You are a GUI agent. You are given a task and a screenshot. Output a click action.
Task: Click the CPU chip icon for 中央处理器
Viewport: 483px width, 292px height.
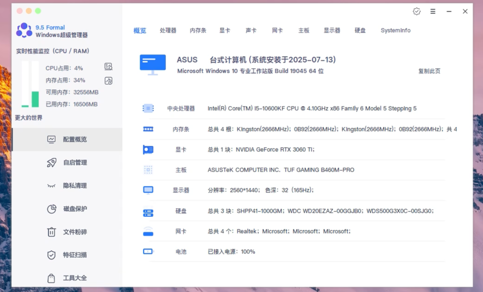click(148, 108)
